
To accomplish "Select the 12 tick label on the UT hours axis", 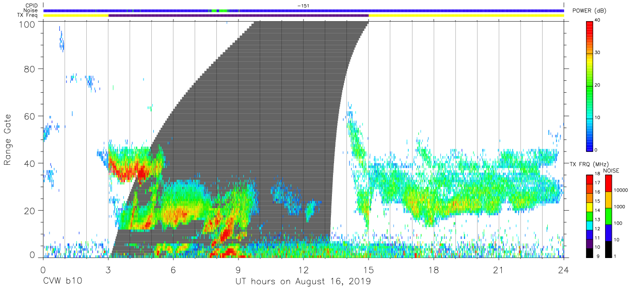I will [x=304, y=269].
